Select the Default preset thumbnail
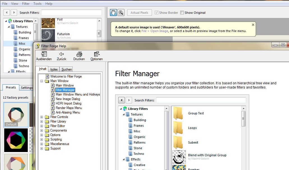289x170 pixels. [16, 115]
